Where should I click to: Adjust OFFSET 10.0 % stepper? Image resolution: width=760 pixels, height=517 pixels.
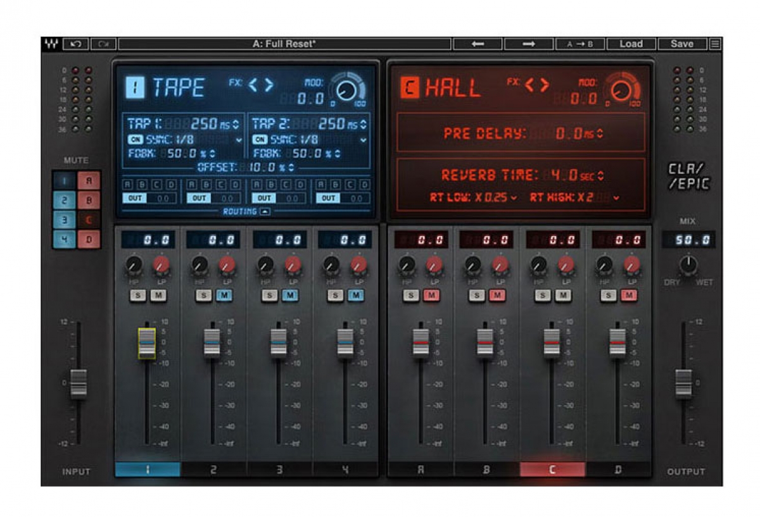coord(291,168)
